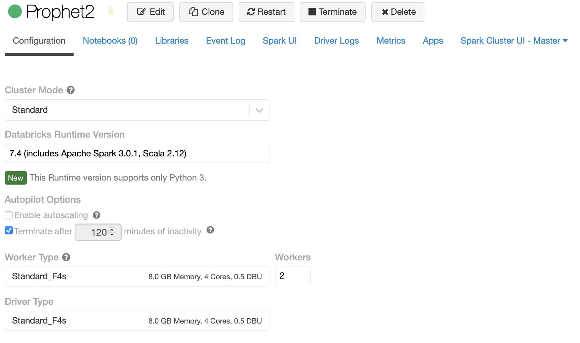The height and width of the screenshot is (343, 580).
Task: Click the pin icon next to Prophet2
Action: 111,12
